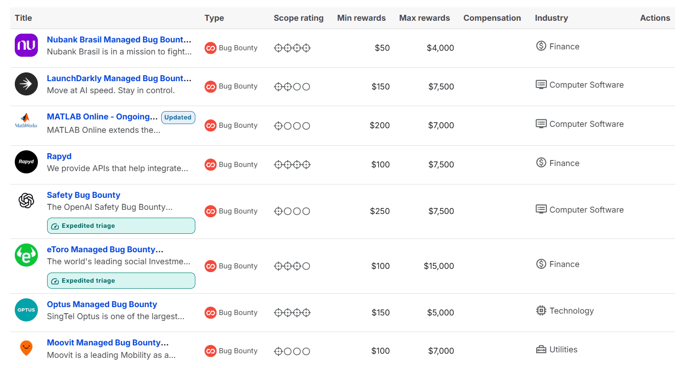The height and width of the screenshot is (368, 689).
Task: Open MATLAB Online - Ongoing program link
Action: point(103,117)
